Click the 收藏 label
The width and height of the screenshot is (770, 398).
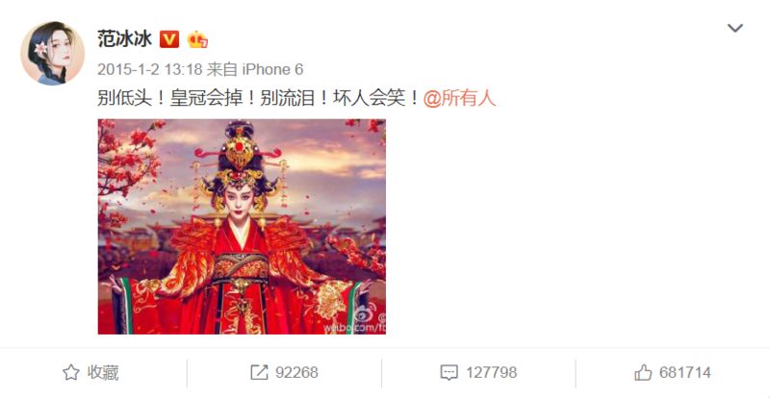click(103, 372)
